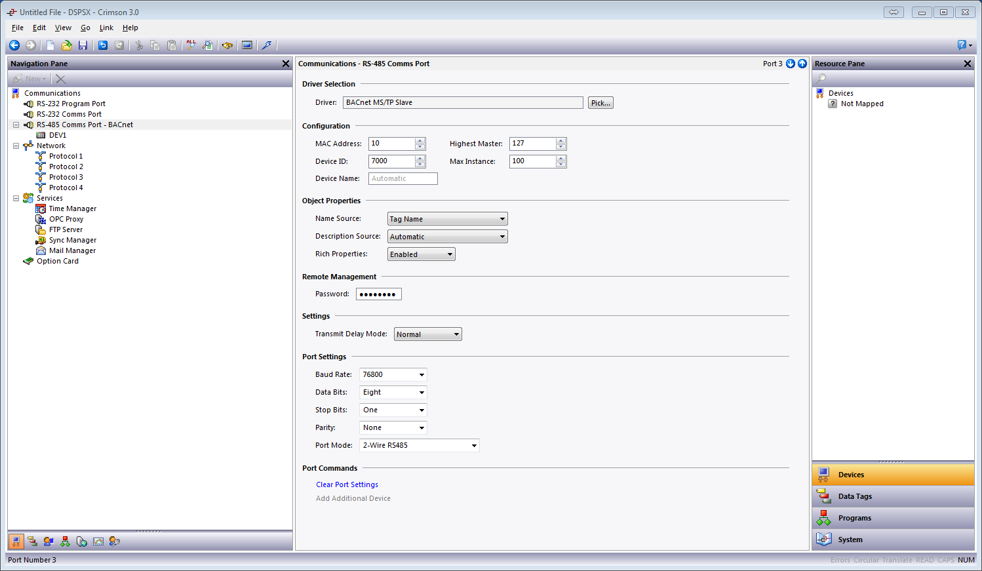Screen dimensions: 982x571
Task: Open the Parity dropdown
Action: (393, 427)
